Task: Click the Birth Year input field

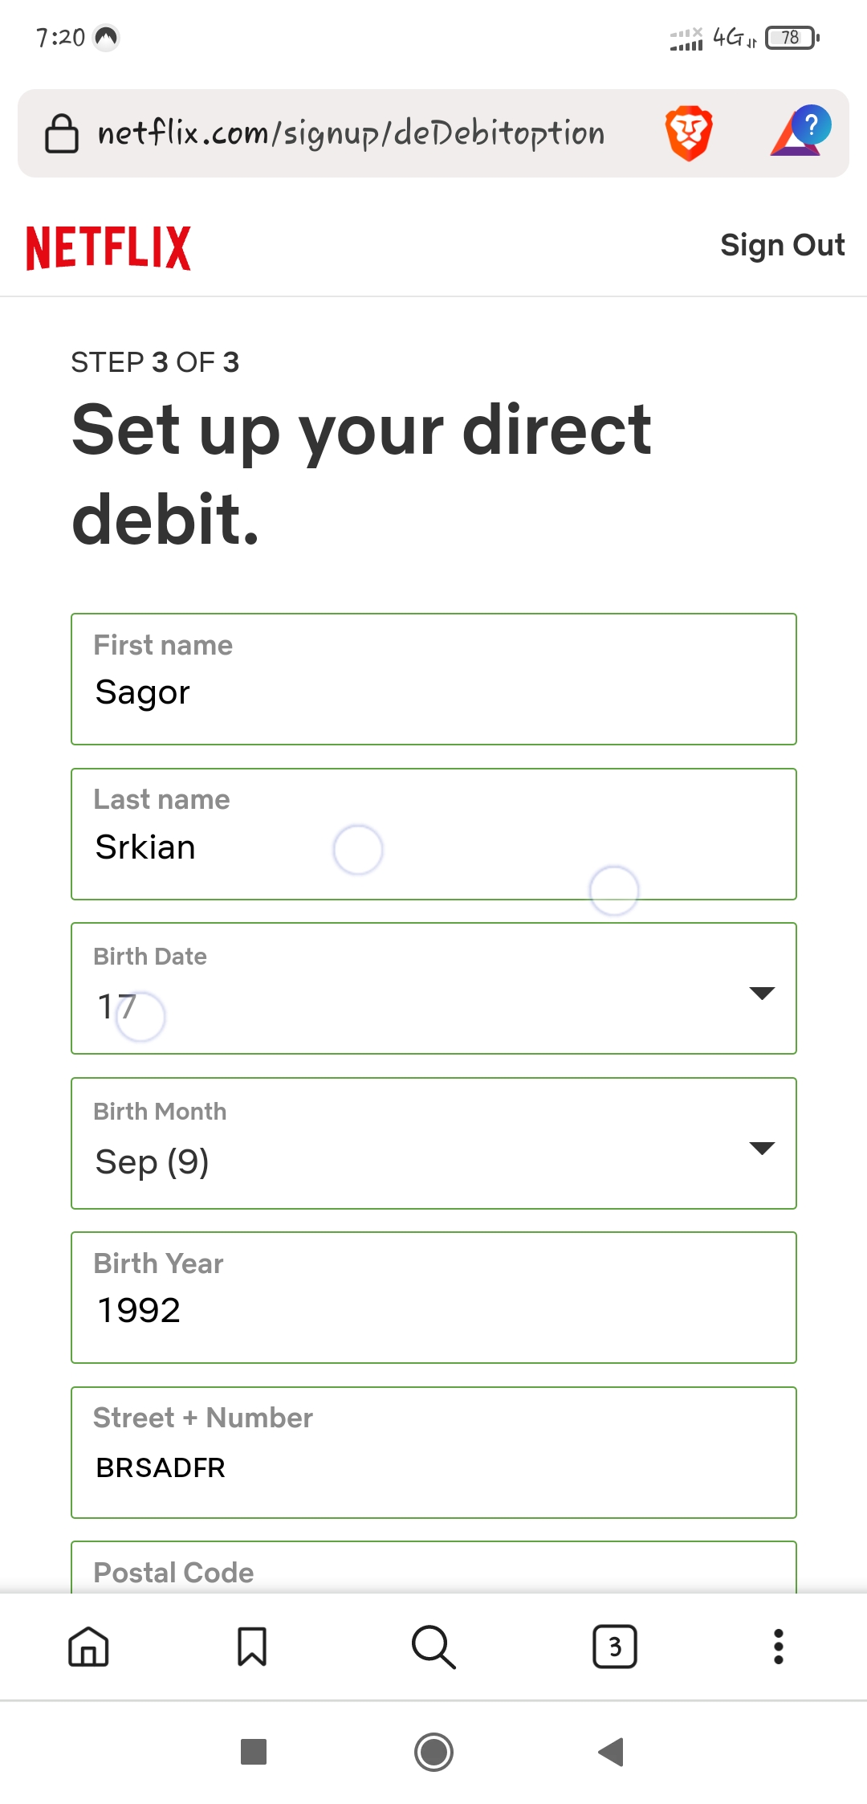Action: 433,1298
